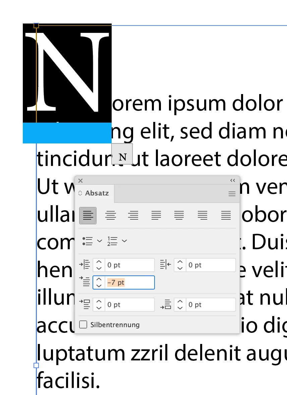This screenshot has width=287, height=395.
Task: Click the left indent 0 pt field
Action: [129, 265]
